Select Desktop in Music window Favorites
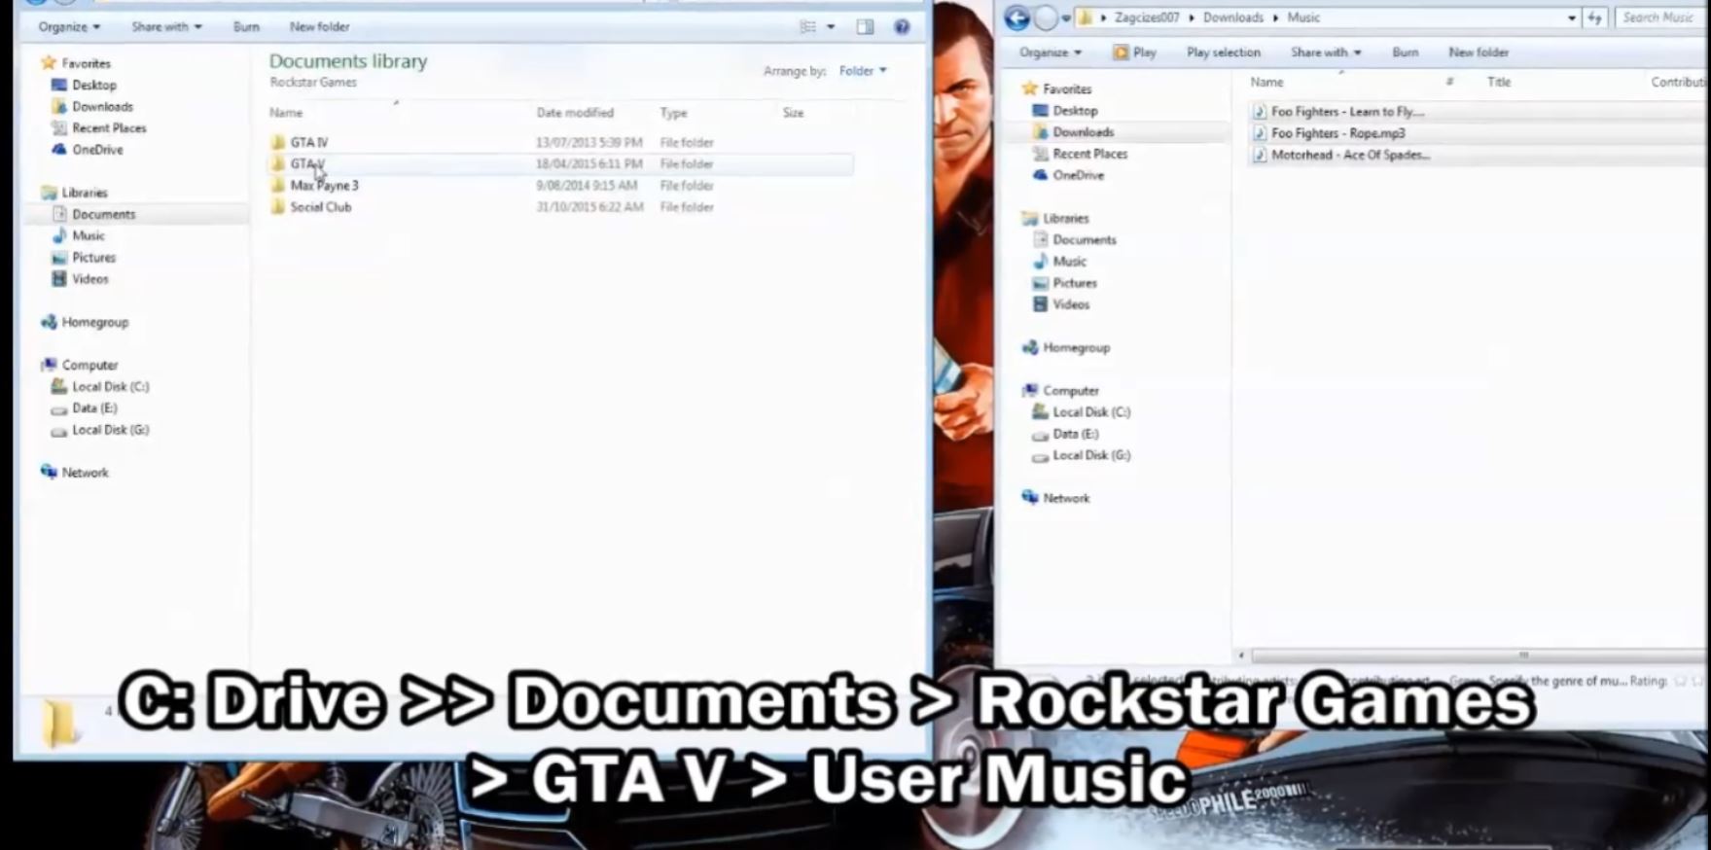Viewport: 1711px width, 850px height. point(1065,110)
